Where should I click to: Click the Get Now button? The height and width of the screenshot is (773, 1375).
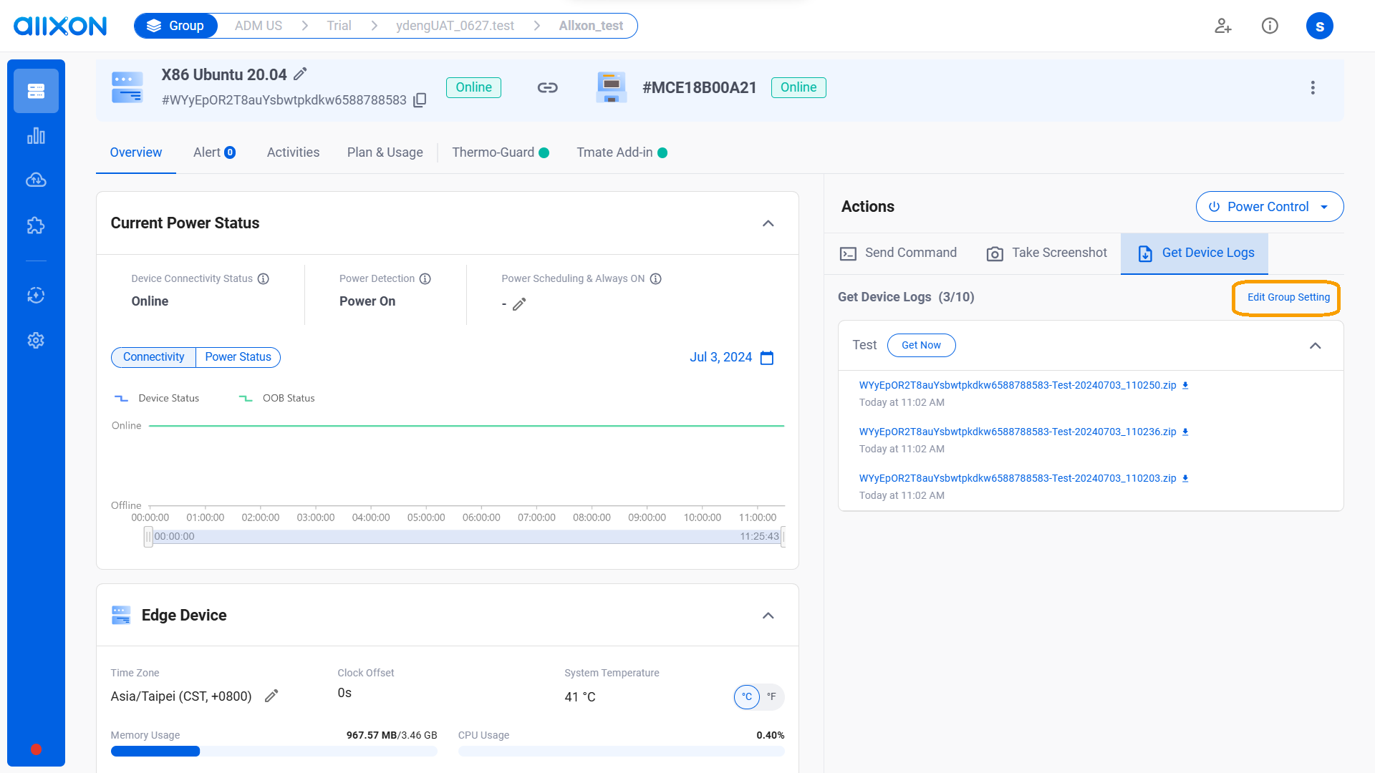coord(921,345)
